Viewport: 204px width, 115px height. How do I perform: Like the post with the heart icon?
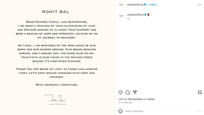coord(120,93)
